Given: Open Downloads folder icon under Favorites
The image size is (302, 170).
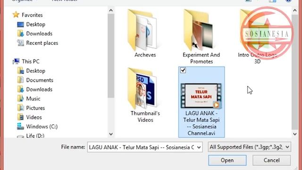Looking at the screenshot, I should 20,34.
